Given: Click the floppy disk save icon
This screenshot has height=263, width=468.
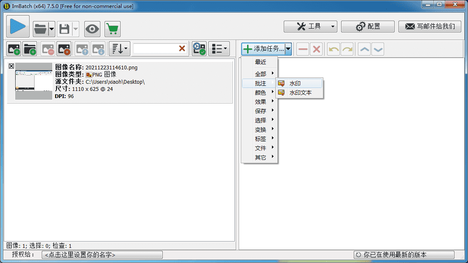Looking at the screenshot, I should (x=64, y=29).
